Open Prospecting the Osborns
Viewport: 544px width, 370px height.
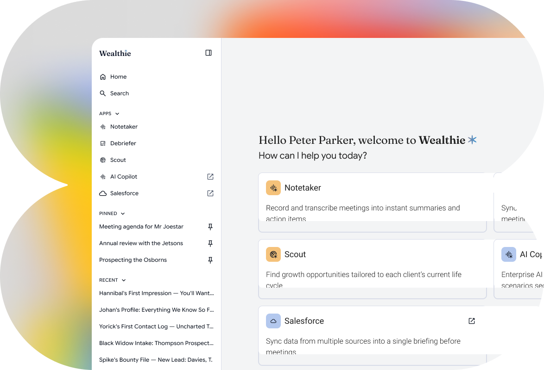133,260
